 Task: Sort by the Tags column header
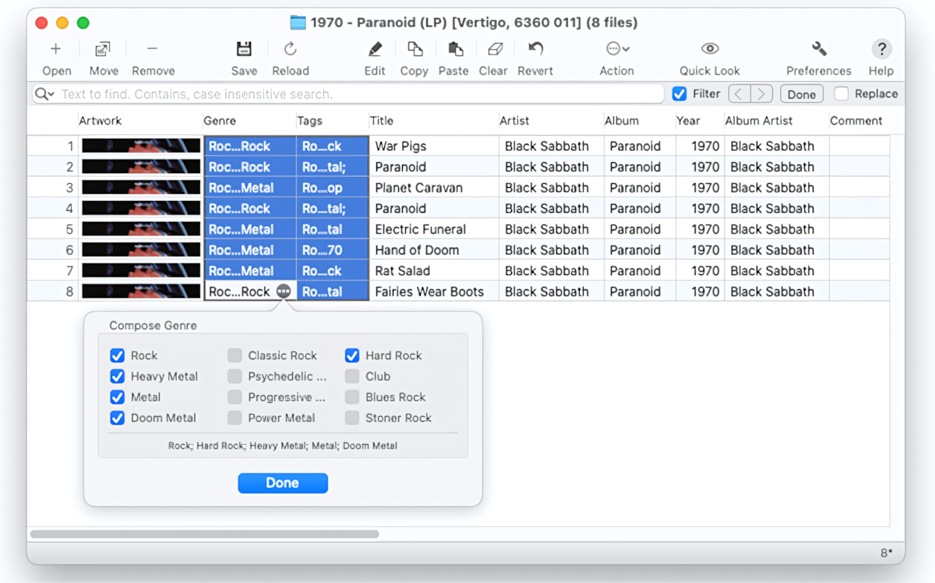[x=332, y=121]
